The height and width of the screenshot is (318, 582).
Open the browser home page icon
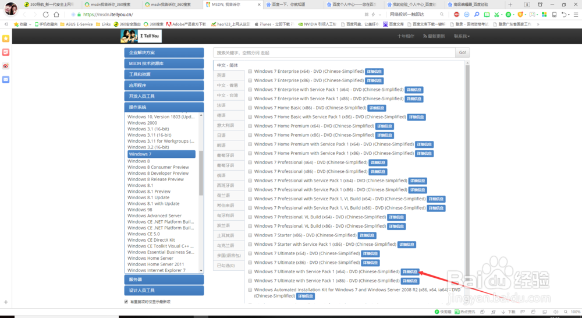[x=56, y=15]
